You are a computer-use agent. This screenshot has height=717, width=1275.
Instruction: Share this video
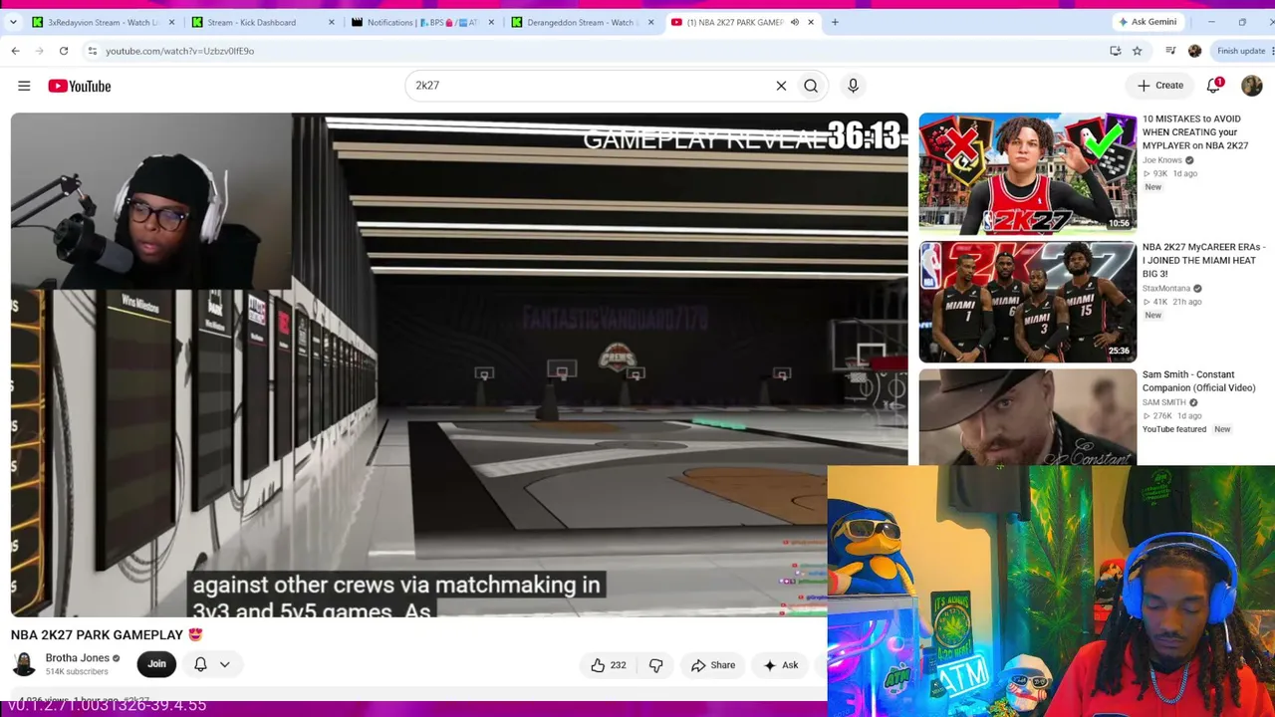pos(713,665)
